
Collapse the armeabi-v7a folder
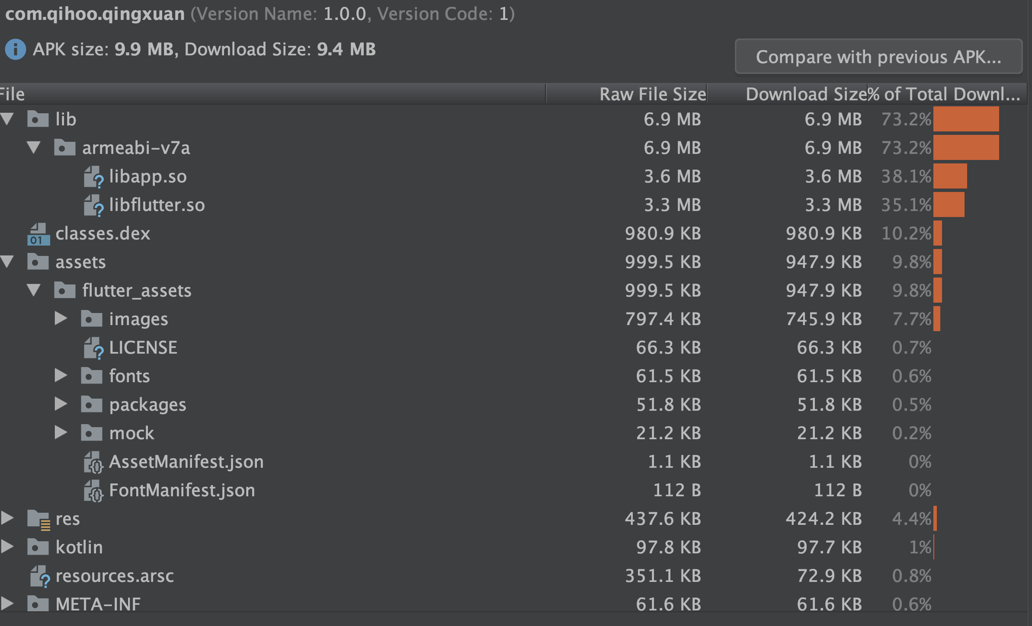pyautogui.click(x=34, y=147)
